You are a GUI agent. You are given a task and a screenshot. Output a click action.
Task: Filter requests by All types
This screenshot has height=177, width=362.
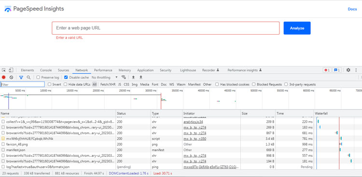[x=95, y=85]
